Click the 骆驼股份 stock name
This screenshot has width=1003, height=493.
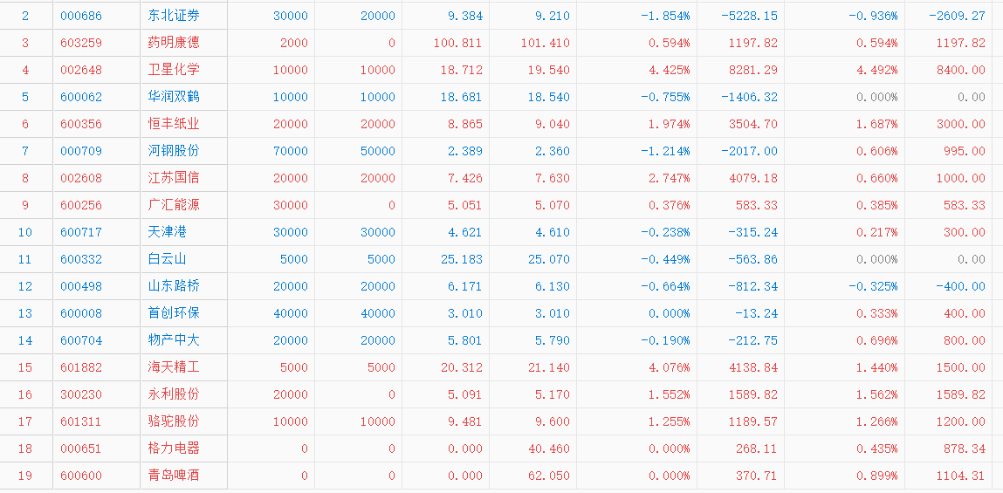point(174,421)
